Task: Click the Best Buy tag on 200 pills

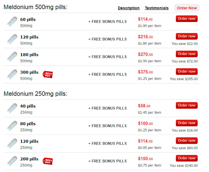Action: [x=47, y=161]
